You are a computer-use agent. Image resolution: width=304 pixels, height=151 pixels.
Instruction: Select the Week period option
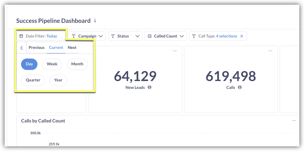coord(52,64)
